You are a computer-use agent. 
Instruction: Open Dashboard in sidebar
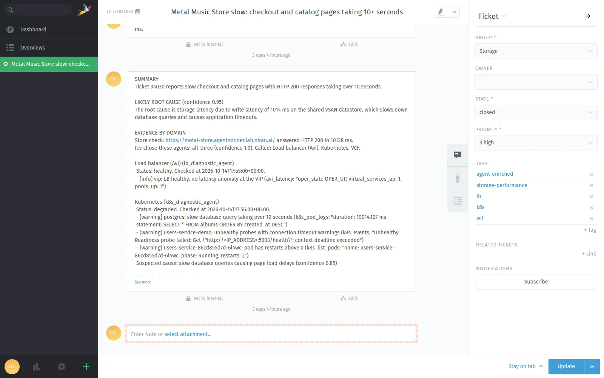(49, 29)
